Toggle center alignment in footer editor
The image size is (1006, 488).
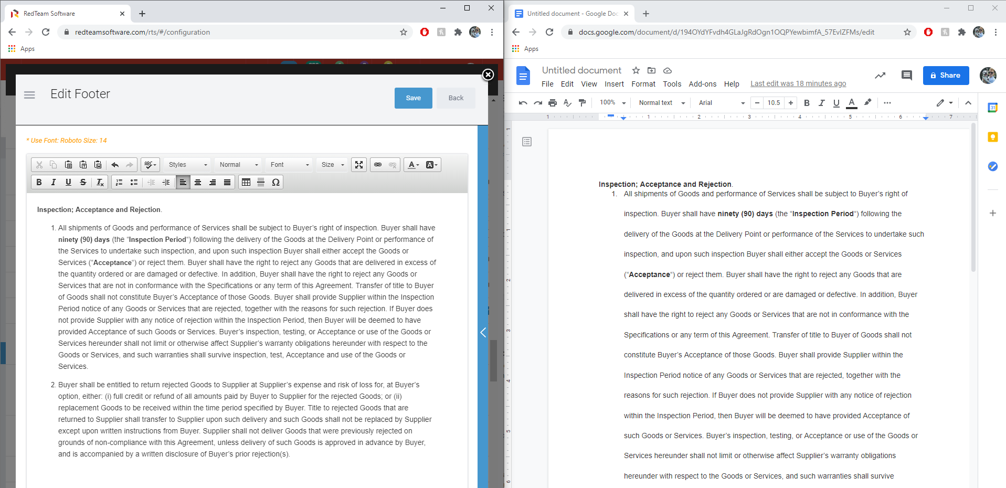pos(198,182)
